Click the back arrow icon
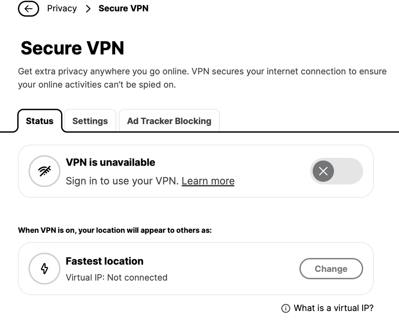 (28, 8)
